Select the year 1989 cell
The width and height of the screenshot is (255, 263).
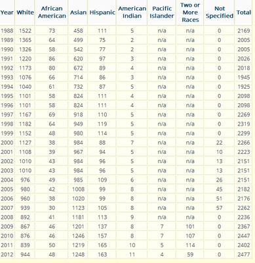pyautogui.click(x=7, y=40)
